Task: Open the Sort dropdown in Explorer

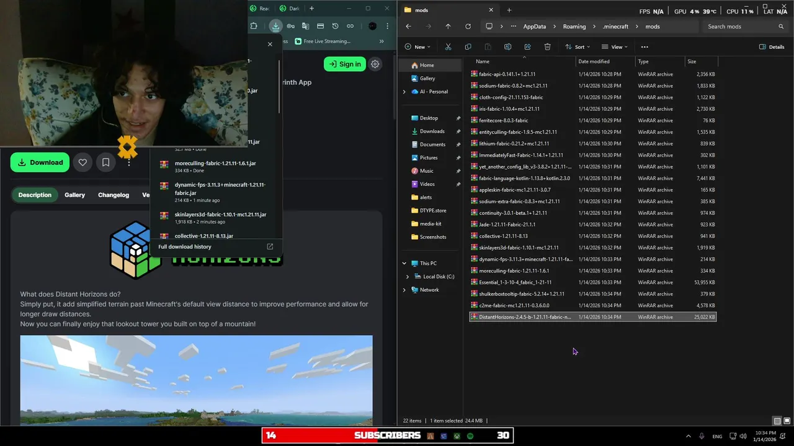Action: click(x=576, y=46)
